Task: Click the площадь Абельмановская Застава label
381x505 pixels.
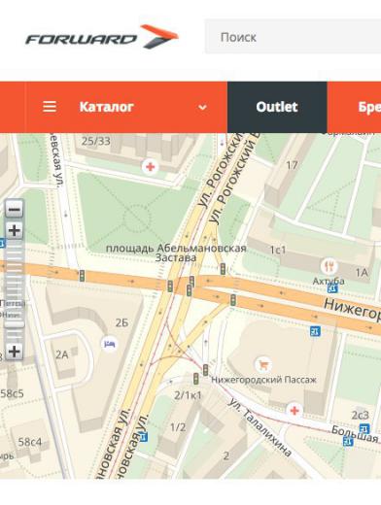Action: point(176,252)
